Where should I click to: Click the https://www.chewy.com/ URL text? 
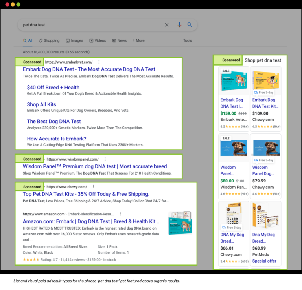pyautogui.click(x=67, y=187)
